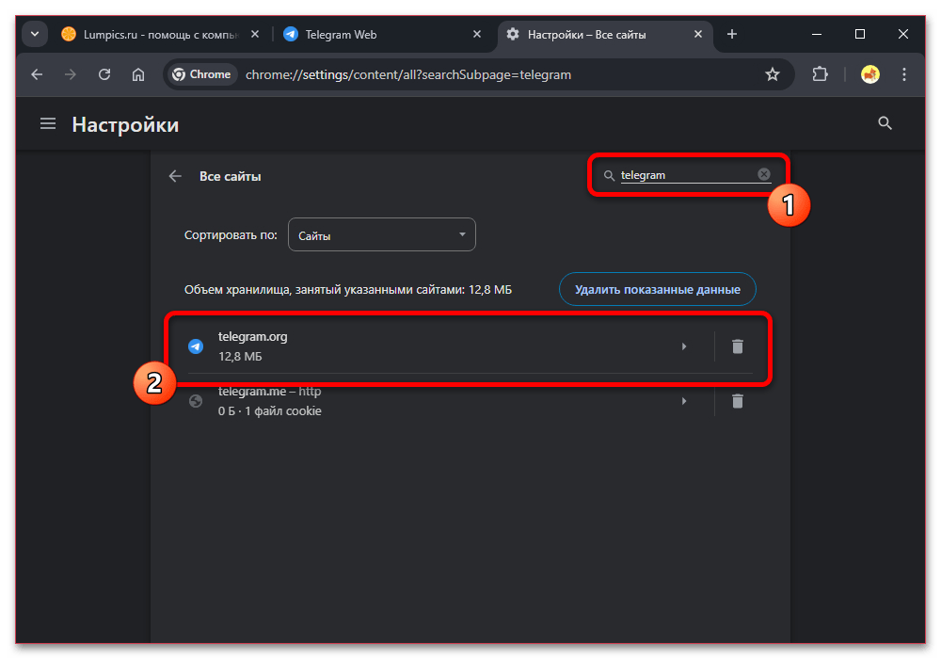Image resolution: width=941 pixels, height=659 pixels.
Task: Click the 0 Б · 1 файл cookie text
Action: click(x=269, y=411)
